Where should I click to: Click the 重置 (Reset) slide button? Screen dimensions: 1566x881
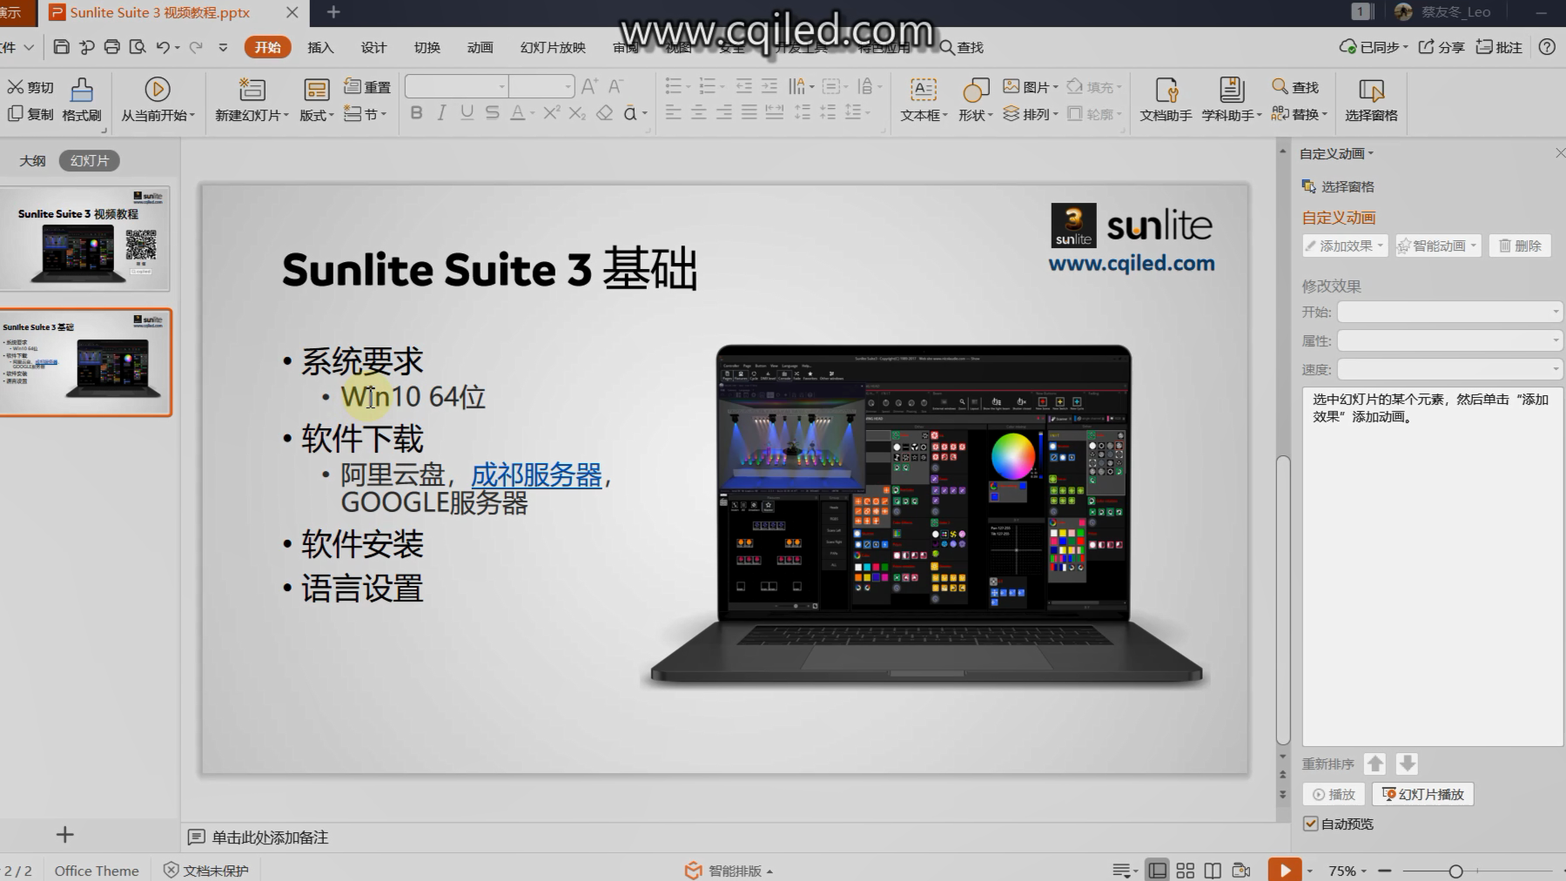tap(367, 87)
